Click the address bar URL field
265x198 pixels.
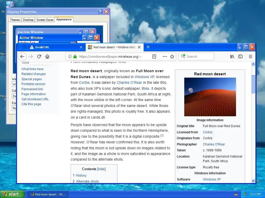[x=110, y=56]
